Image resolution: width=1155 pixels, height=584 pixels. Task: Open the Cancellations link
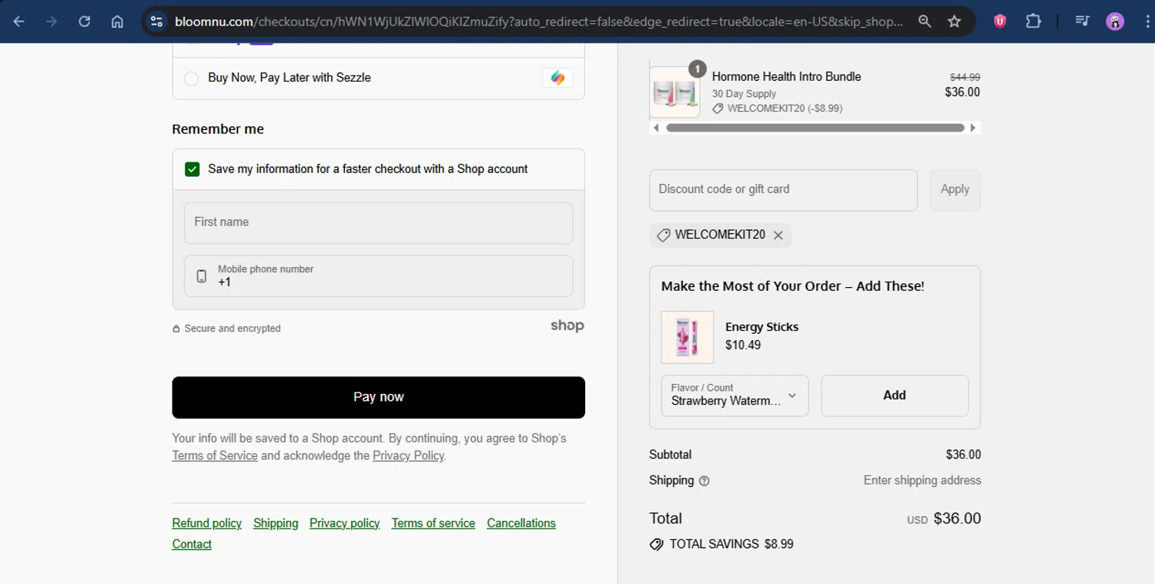coord(521,523)
